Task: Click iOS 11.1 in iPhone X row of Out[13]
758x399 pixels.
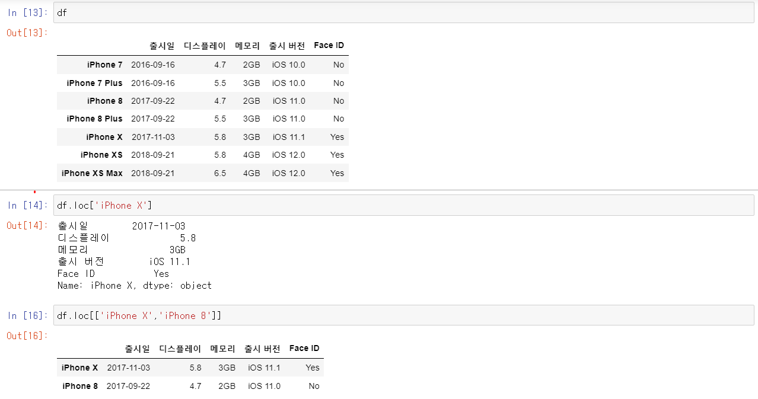Action: coord(289,137)
